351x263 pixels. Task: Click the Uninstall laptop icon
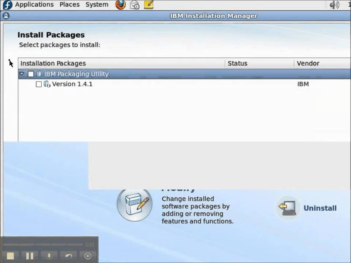pos(288,208)
